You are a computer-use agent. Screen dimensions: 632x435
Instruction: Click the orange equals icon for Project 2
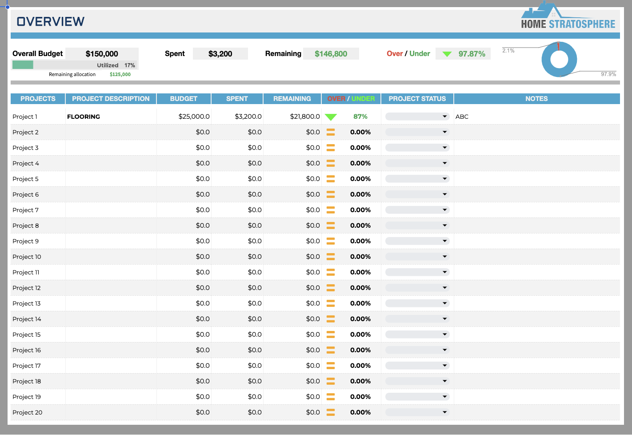click(331, 132)
